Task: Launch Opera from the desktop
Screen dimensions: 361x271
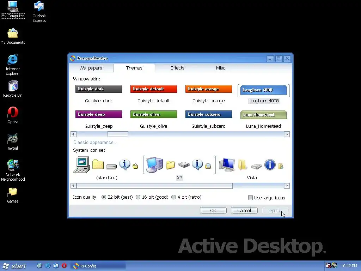Action: point(13,115)
